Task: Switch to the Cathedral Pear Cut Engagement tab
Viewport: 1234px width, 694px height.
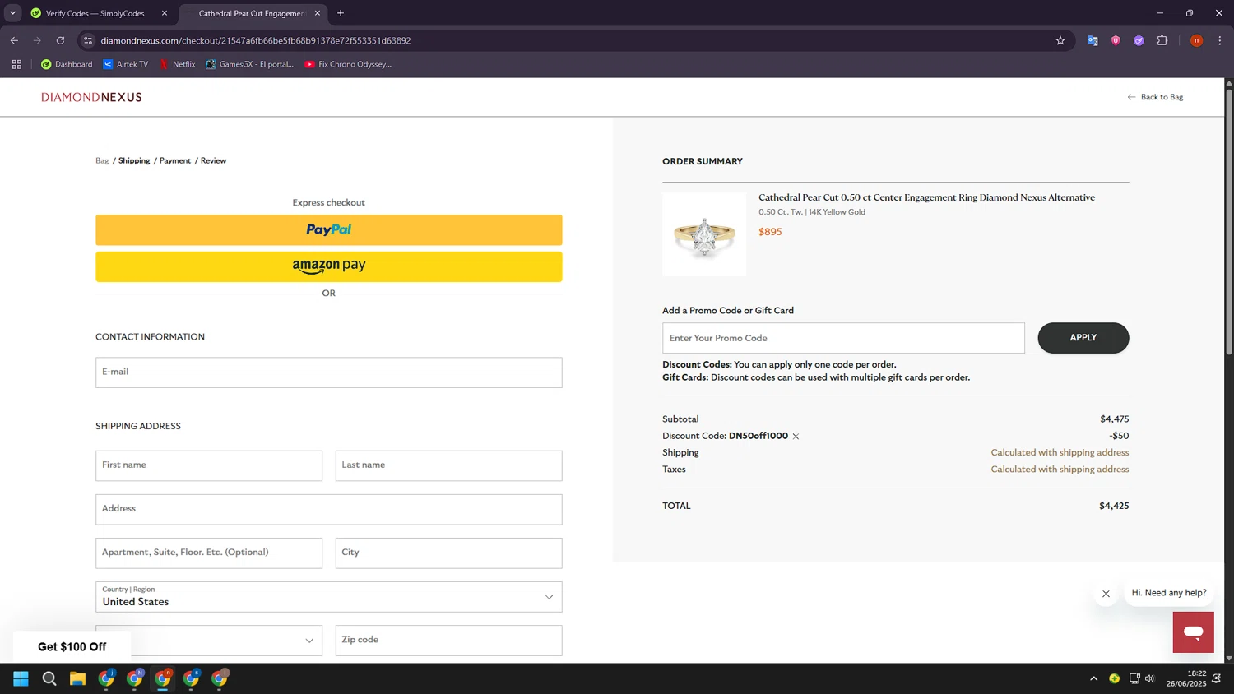Action: point(251,13)
